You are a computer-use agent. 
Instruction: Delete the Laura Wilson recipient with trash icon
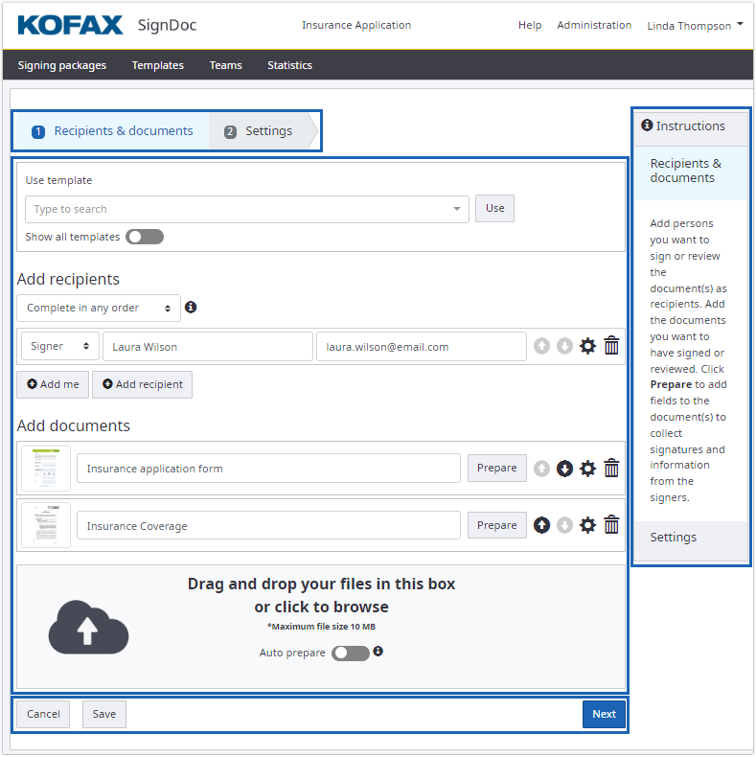(x=611, y=346)
